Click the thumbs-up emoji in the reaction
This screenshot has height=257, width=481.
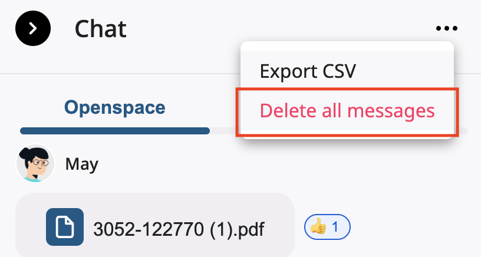319,226
